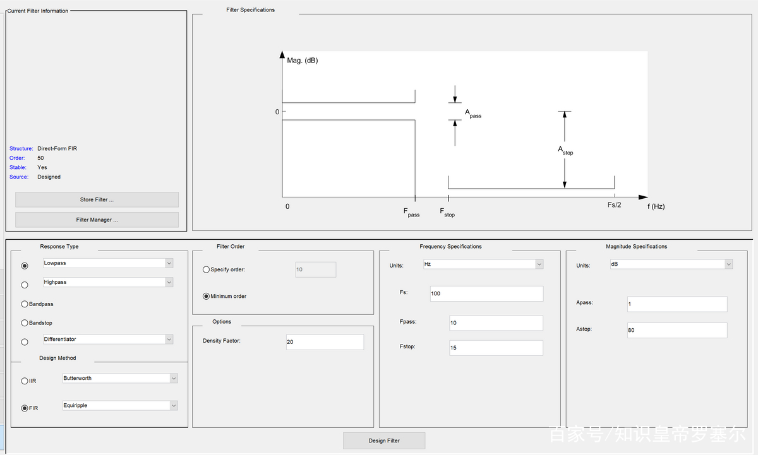758x455 pixels.
Task: Open the magnitude Units dB dropdown
Action: 671,264
